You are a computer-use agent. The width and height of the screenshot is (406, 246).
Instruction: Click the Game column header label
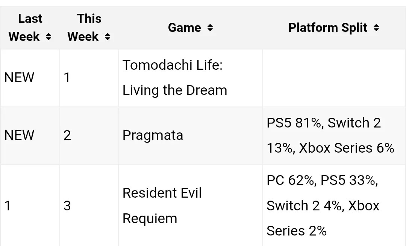pos(184,28)
